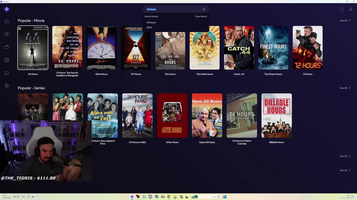The height and width of the screenshot is (200, 357).
Task: Click the taskbar search box
Action: pos(206,197)
